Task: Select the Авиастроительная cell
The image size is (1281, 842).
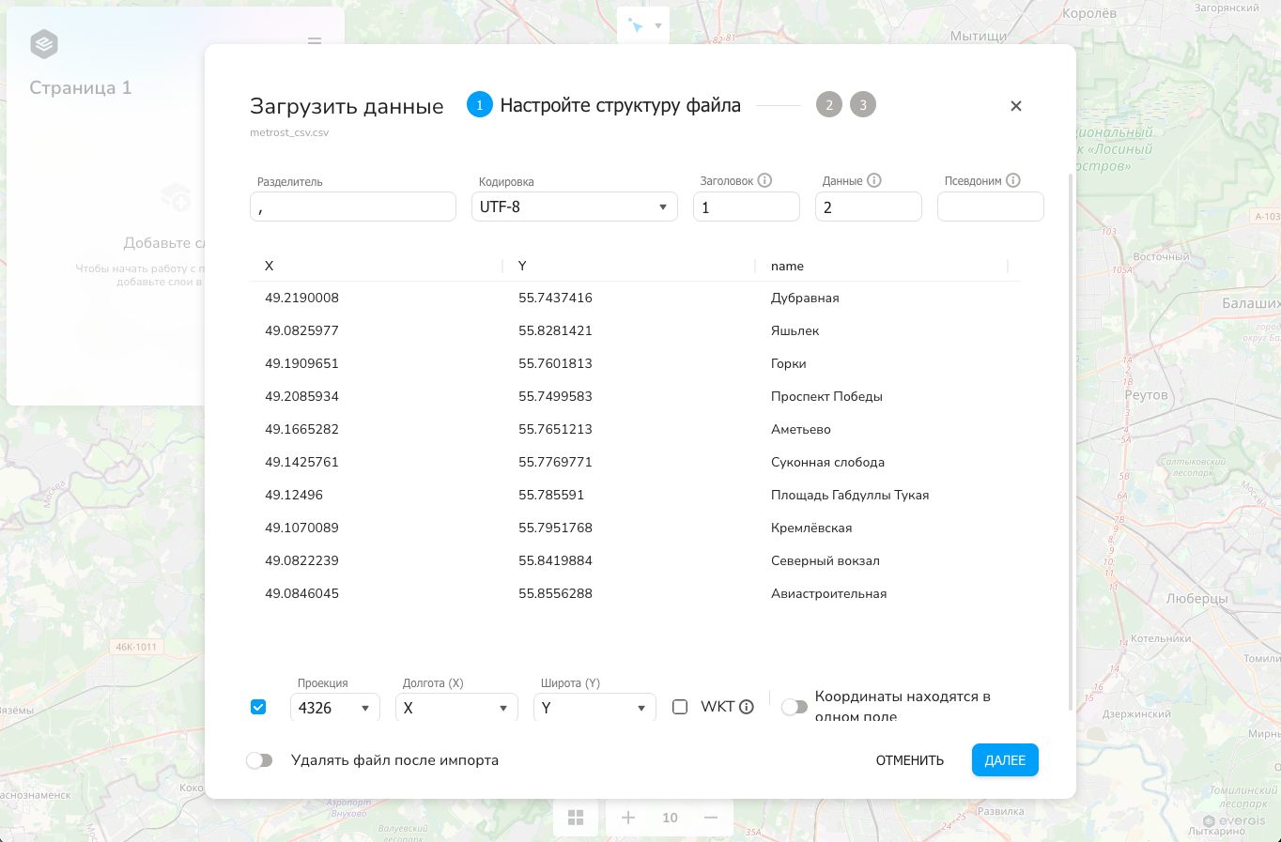Action: 828,593
